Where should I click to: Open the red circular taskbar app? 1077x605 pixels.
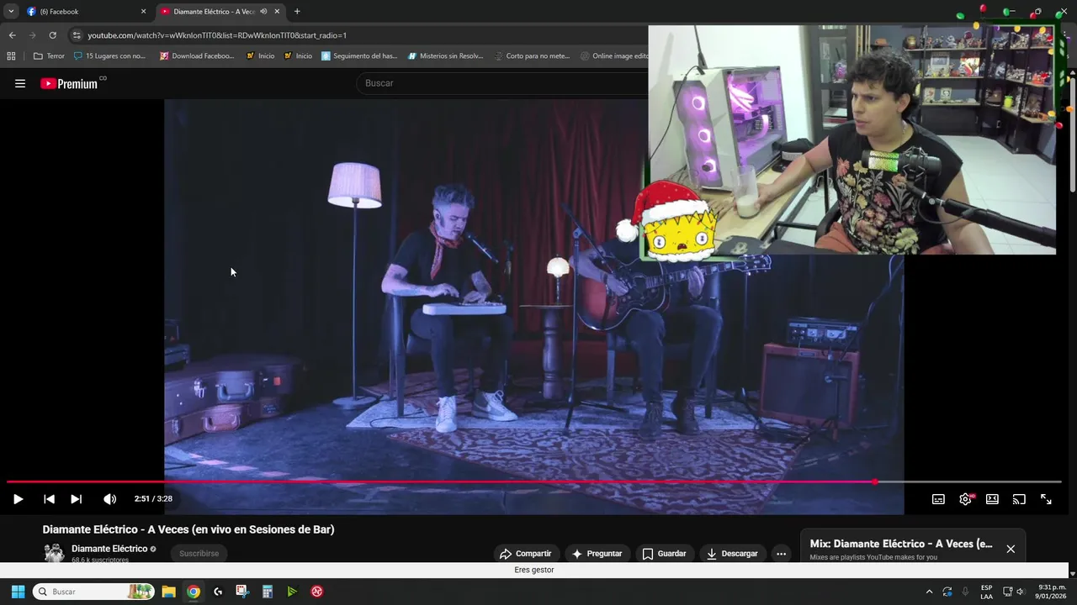pyautogui.click(x=317, y=592)
